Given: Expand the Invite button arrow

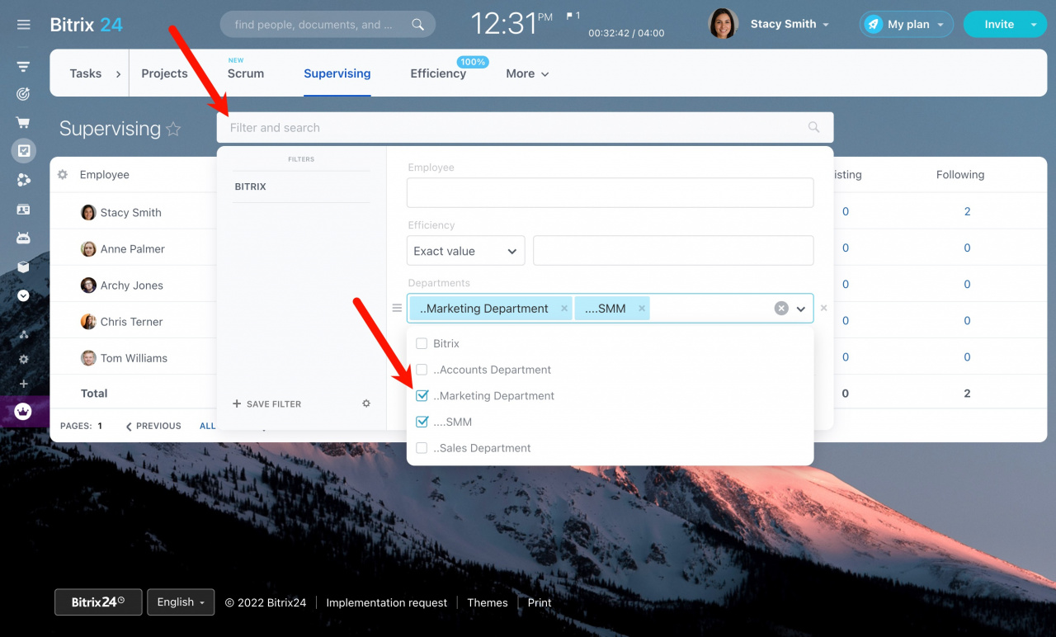Looking at the screenshot, I should (x=1034, y=25).
